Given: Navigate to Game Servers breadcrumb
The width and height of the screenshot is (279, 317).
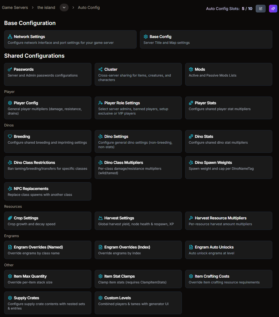Looking at the screenshot, I should 15,7.
